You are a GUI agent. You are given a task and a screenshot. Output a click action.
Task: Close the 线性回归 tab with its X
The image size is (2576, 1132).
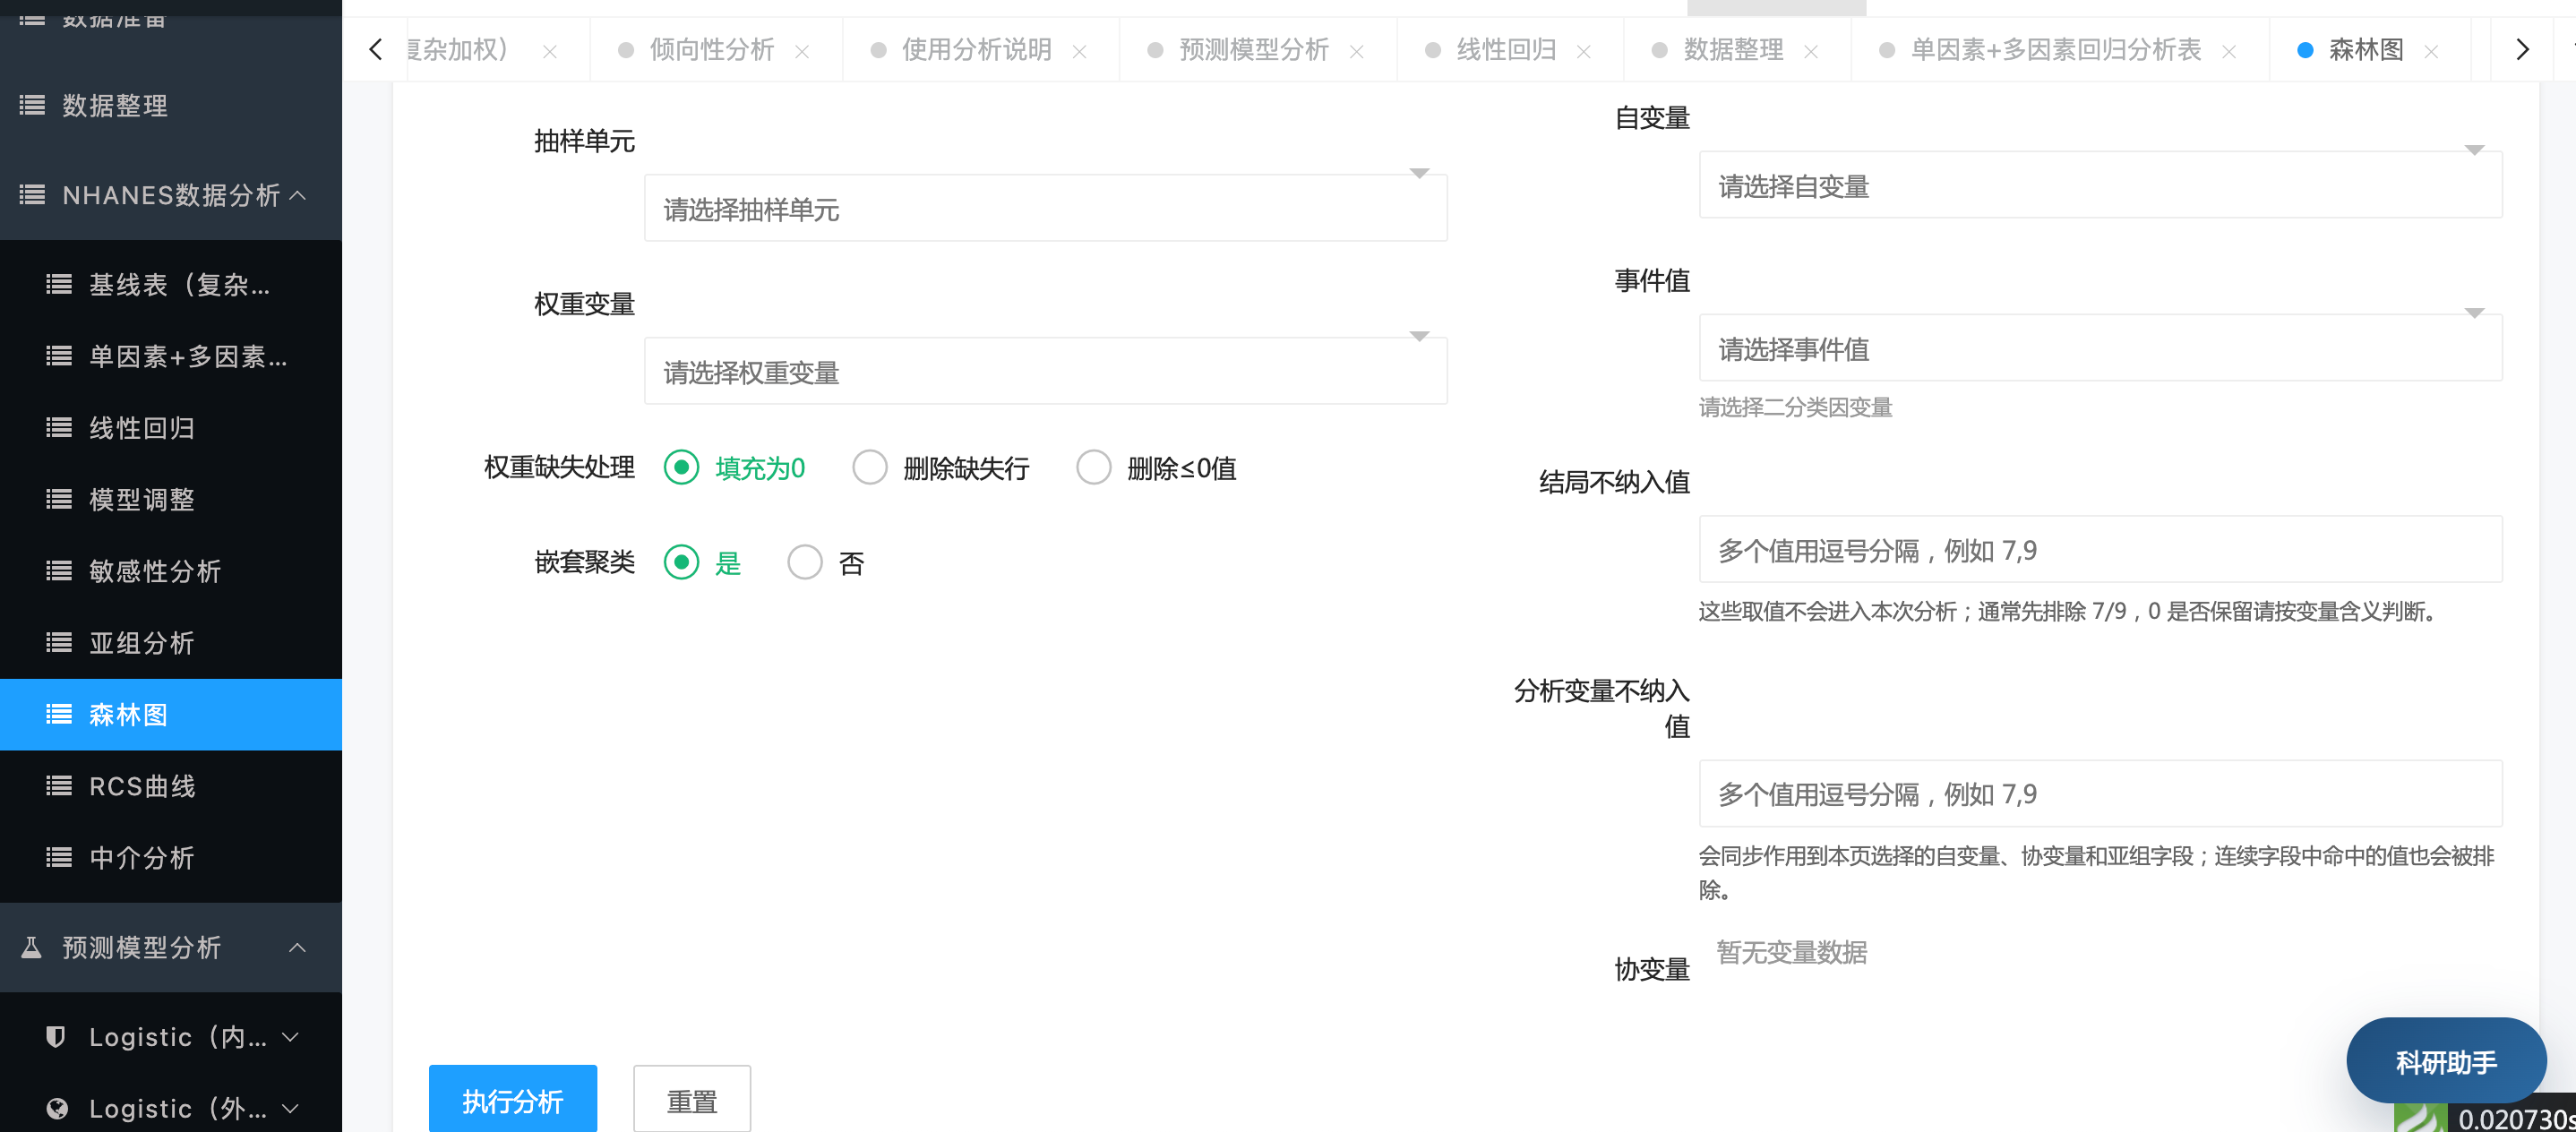click(x=1584, y=51)
